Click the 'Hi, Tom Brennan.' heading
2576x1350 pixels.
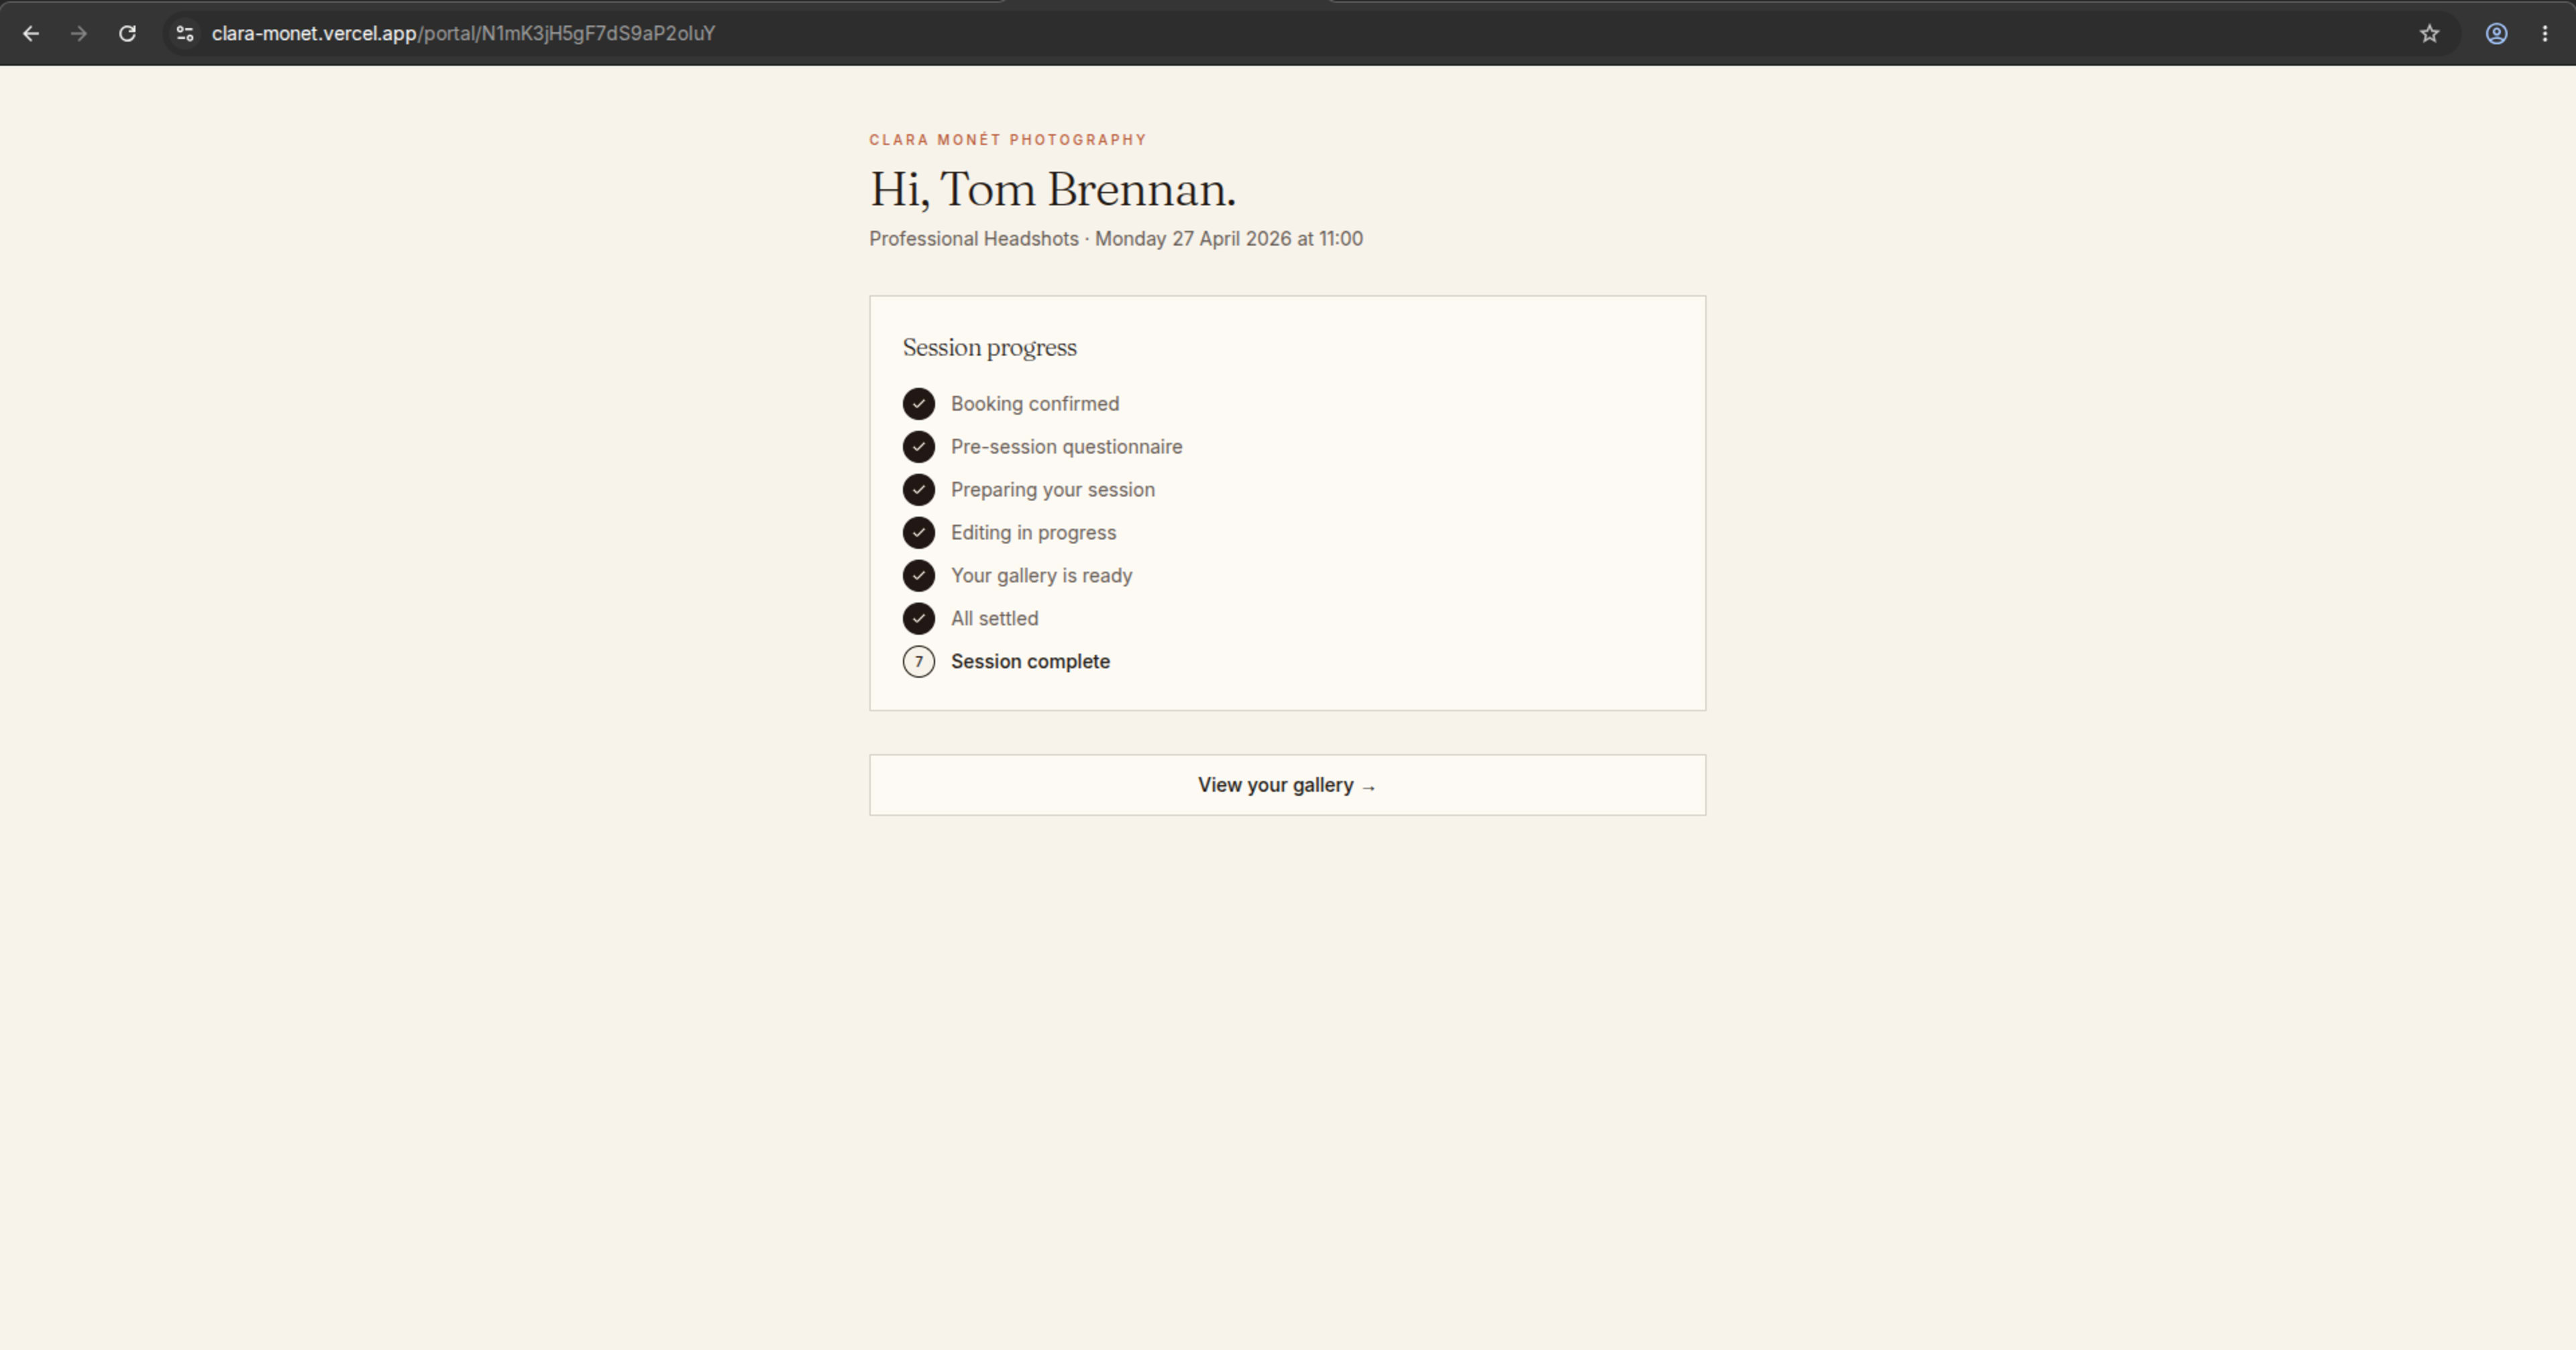coord(1053,190)
